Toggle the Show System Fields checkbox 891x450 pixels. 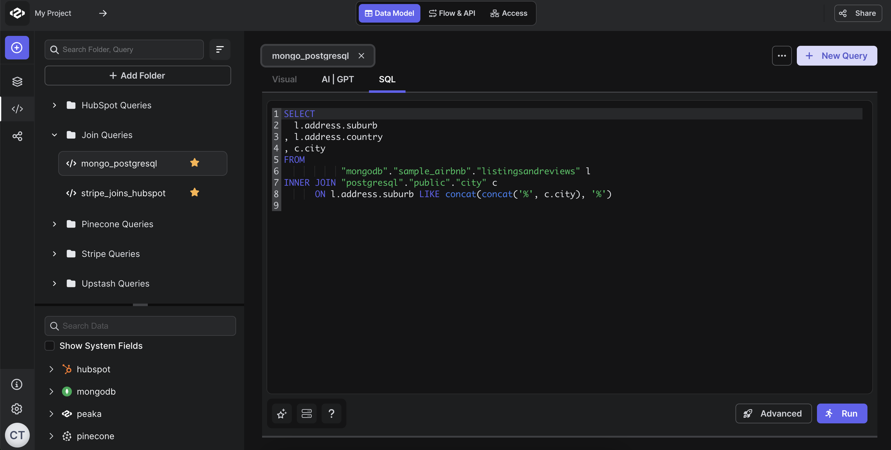pyautogui.click(x=50, y=346)
